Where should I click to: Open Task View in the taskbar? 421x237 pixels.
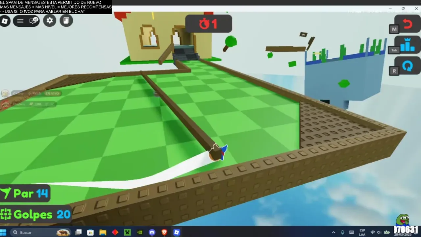coord(78,232)
